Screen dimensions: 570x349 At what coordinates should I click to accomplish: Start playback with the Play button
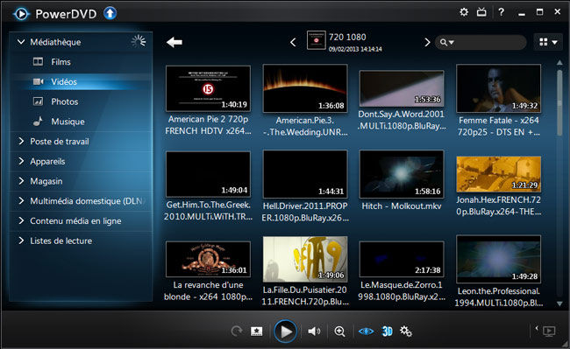(285, 332)
